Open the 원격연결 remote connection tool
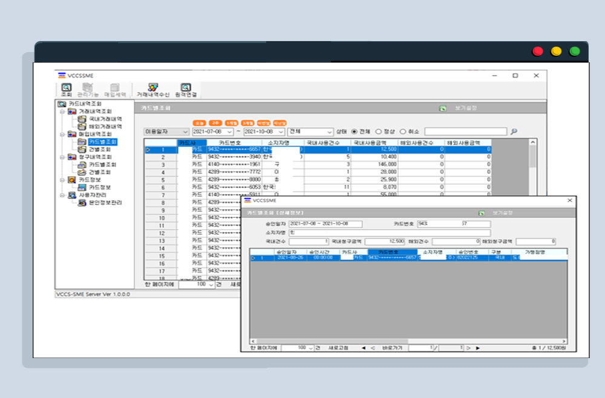Viewport: 605px width, 398px height. 186,88
